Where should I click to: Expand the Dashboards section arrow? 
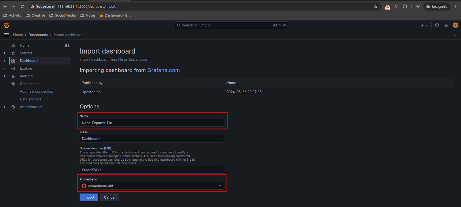click(x=5, y=61)
